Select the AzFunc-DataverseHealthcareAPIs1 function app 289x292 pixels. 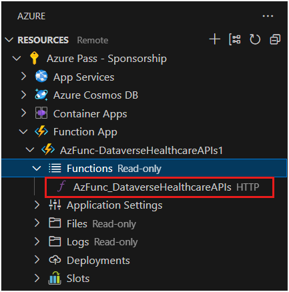(x=141, y=150)
